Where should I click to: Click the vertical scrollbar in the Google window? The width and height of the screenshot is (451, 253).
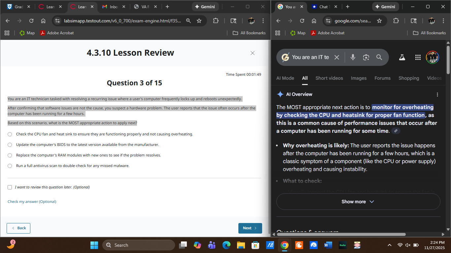(x=448, y=59)
